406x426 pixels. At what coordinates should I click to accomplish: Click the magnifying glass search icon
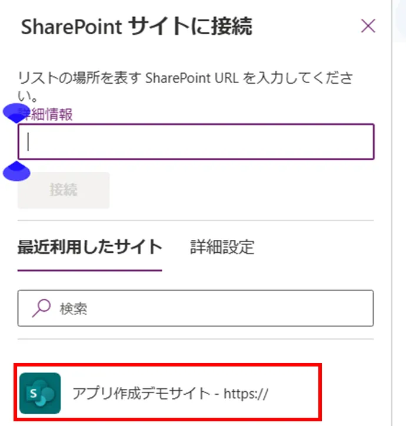pyautogui.click(x=41, y=308)
